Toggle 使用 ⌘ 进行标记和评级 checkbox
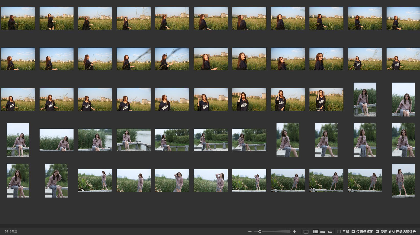Image resolution: width=420 pixels, height=235 pixels. (377, 232)
